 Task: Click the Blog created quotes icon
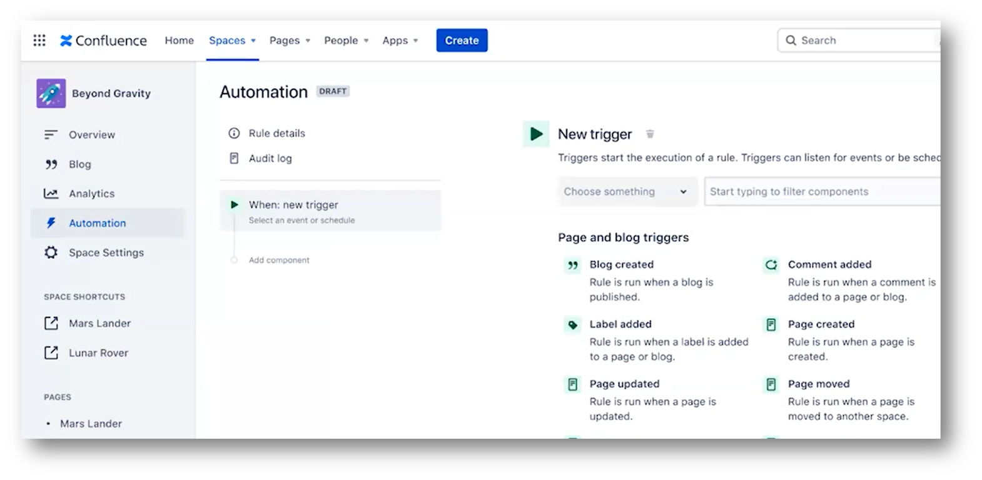coord(572,265)
